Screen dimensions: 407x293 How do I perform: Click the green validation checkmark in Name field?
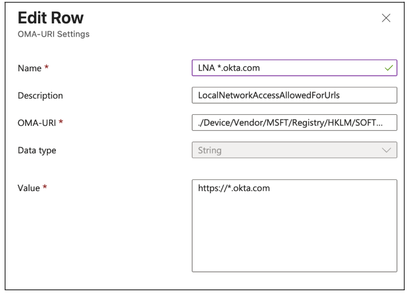[x=389, y=68]
